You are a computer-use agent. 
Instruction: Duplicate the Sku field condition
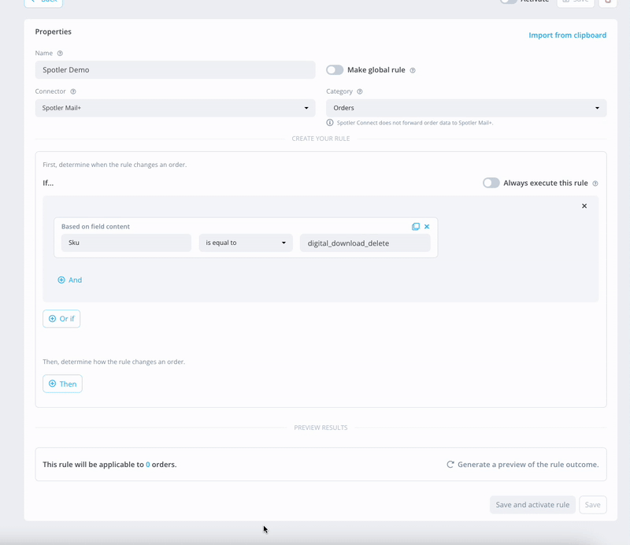[x=416, y=227]
